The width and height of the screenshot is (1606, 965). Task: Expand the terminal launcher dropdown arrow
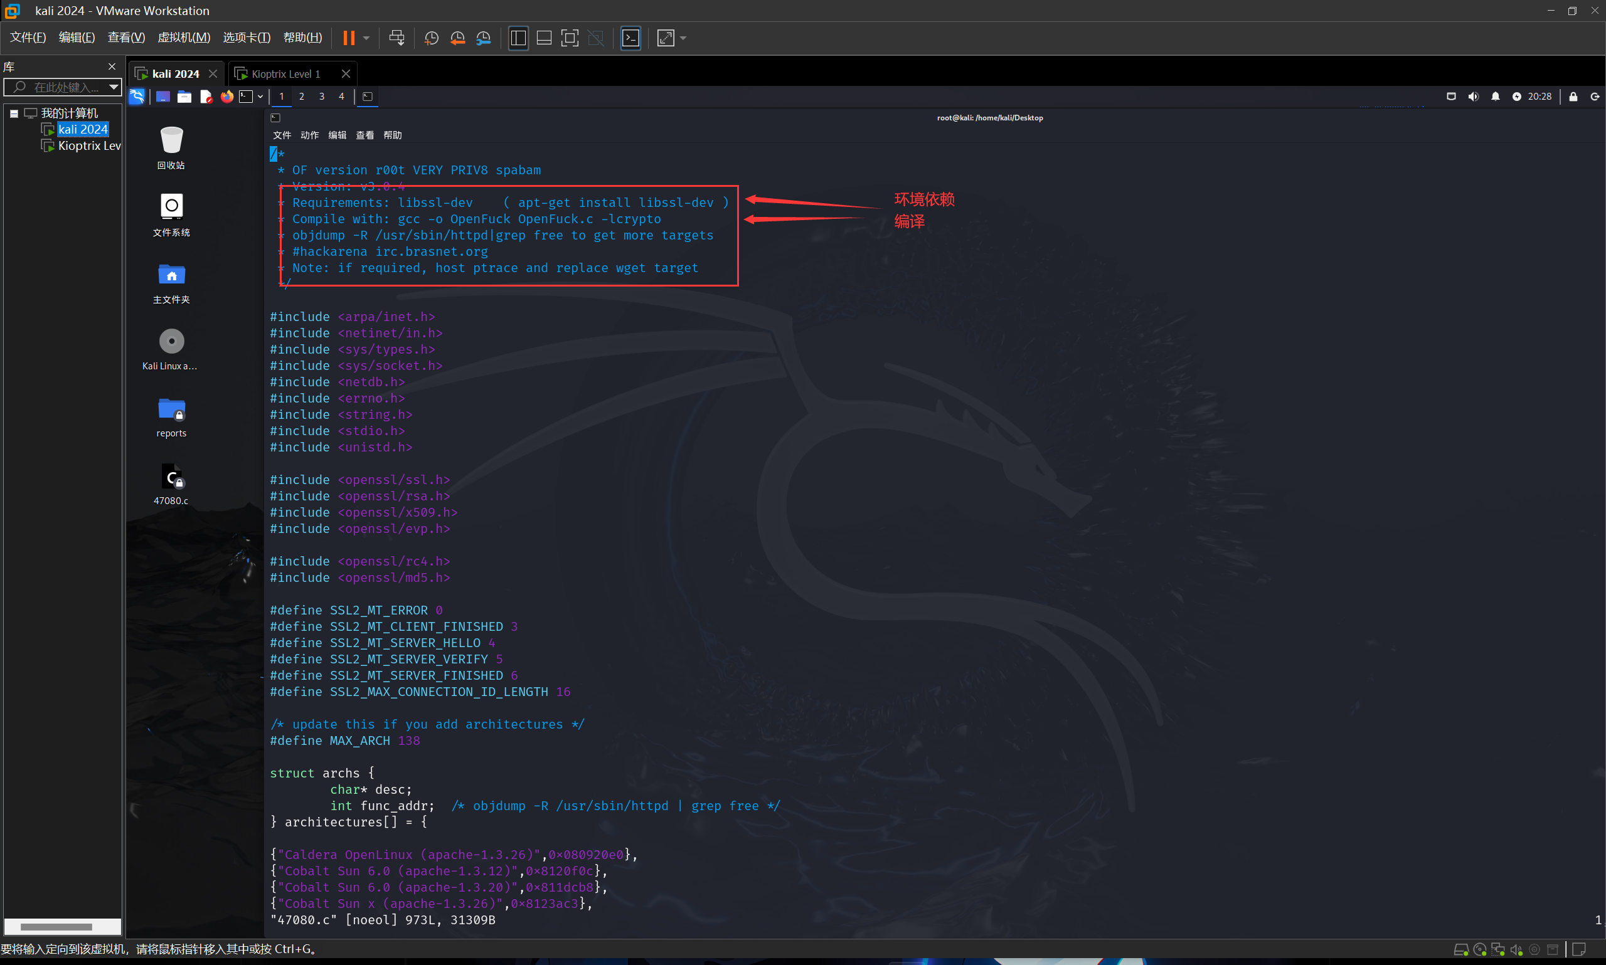260,96
